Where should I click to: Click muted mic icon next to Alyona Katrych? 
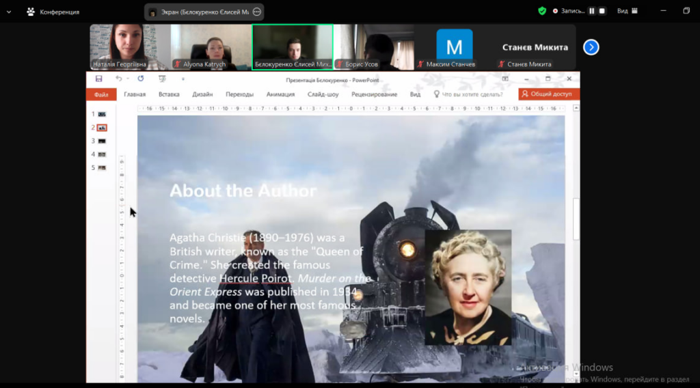[178, 64]
